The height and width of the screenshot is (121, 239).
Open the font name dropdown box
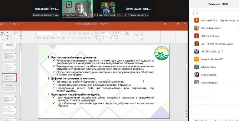point(45,33)
